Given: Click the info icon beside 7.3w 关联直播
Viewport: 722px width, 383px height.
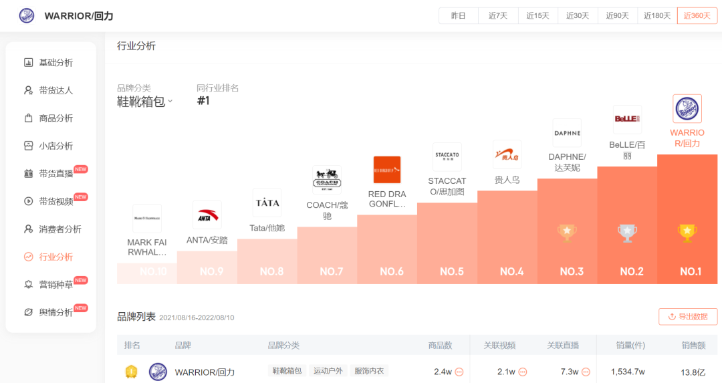Looking at the screenshot, I should (586, 372).
